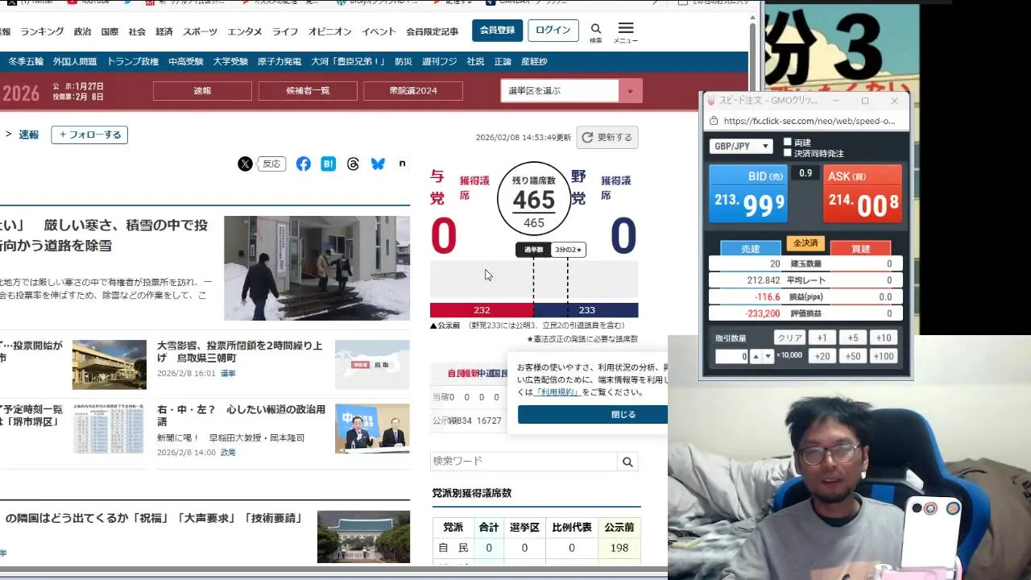Click the blue 233 野党 seat bar

(x=586, y=310)
